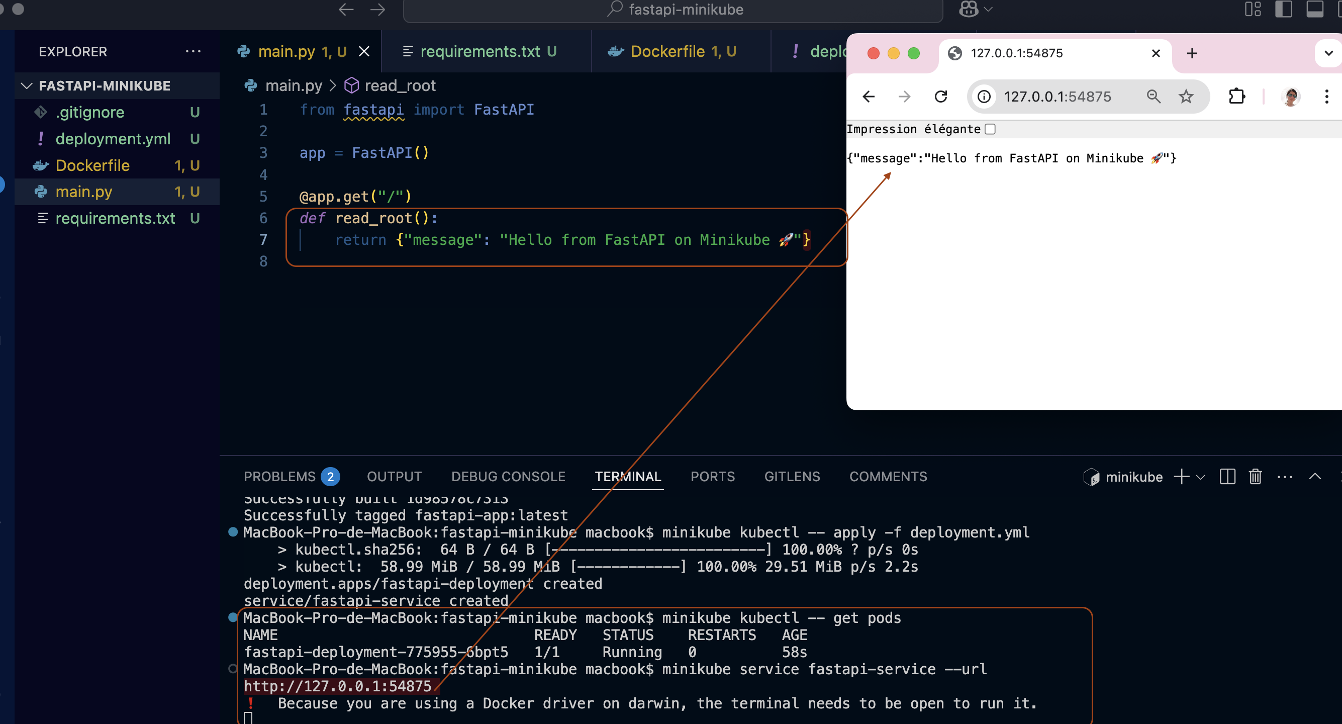Focus the browser address bar URL

pyautogui.click(x=1057, y=97)
